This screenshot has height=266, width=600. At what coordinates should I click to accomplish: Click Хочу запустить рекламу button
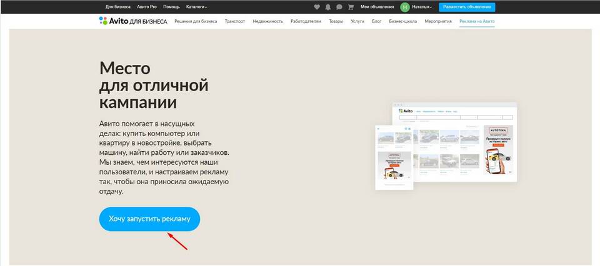pos(149,219)
